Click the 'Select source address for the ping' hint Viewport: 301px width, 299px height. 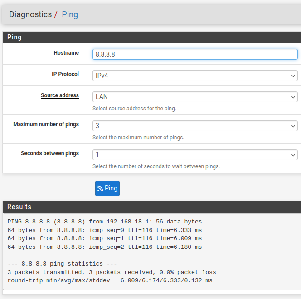coord(134,109)
